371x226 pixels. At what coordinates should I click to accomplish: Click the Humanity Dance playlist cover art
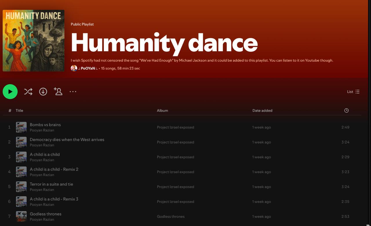pos(34,41)
